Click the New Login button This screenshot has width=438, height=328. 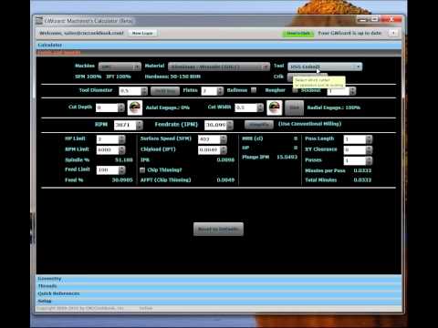142,33
